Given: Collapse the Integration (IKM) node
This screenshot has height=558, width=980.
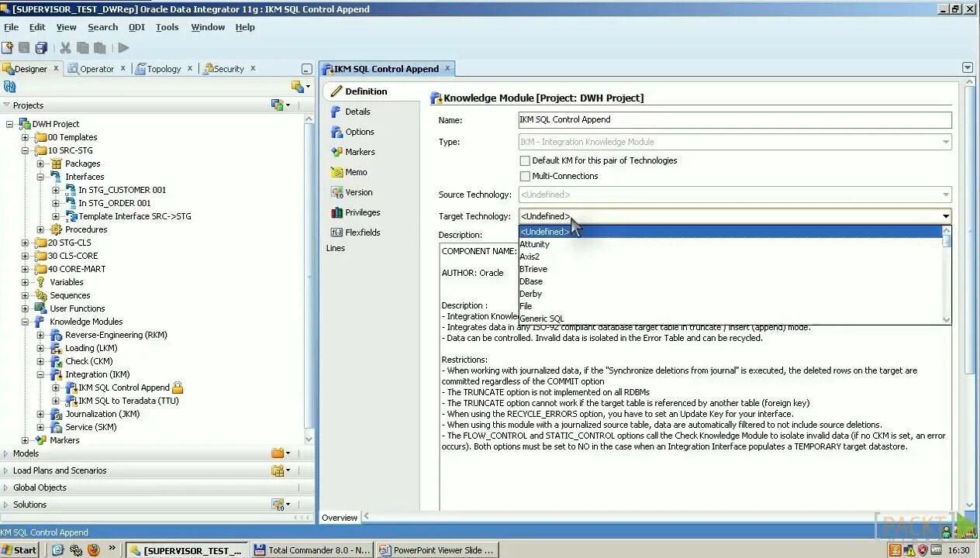Looking at the screenshot, I should tap(40, 374).
